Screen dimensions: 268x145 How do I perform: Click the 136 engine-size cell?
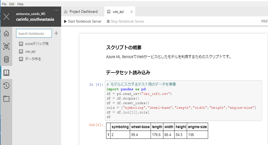point(197,135)
